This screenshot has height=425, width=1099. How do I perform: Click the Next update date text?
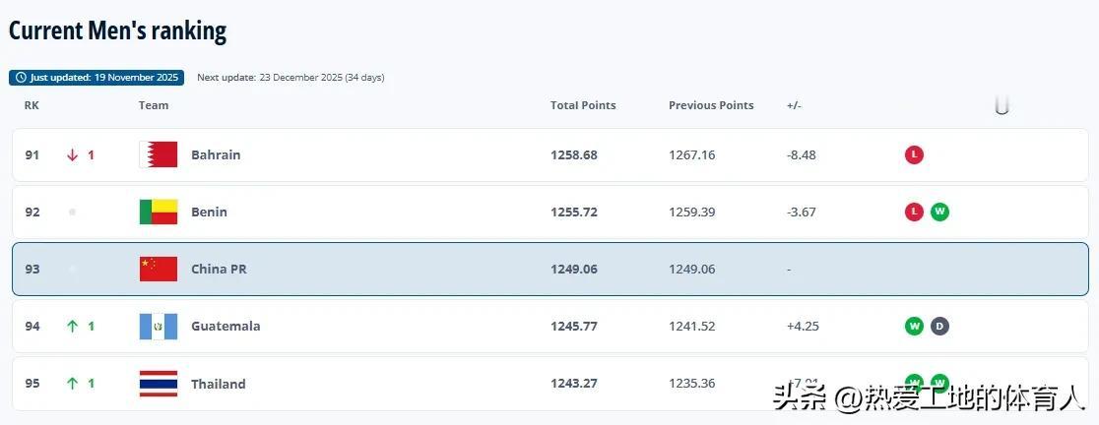click(x=291, y=78)
